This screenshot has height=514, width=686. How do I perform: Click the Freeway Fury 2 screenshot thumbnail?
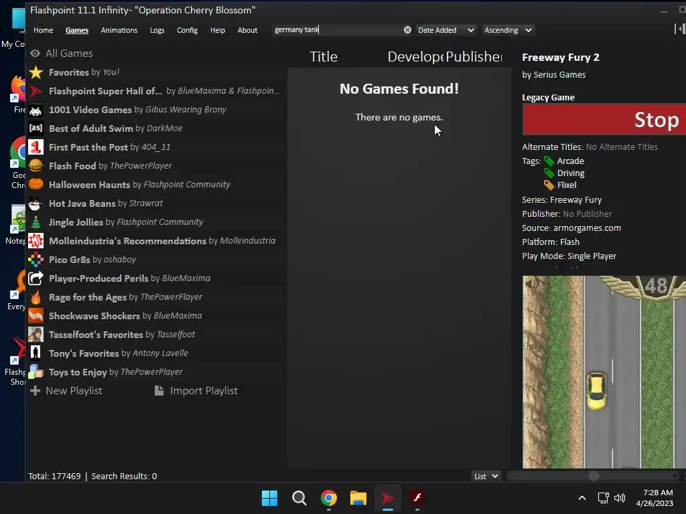pyautogui.click(x=604, y=372)
